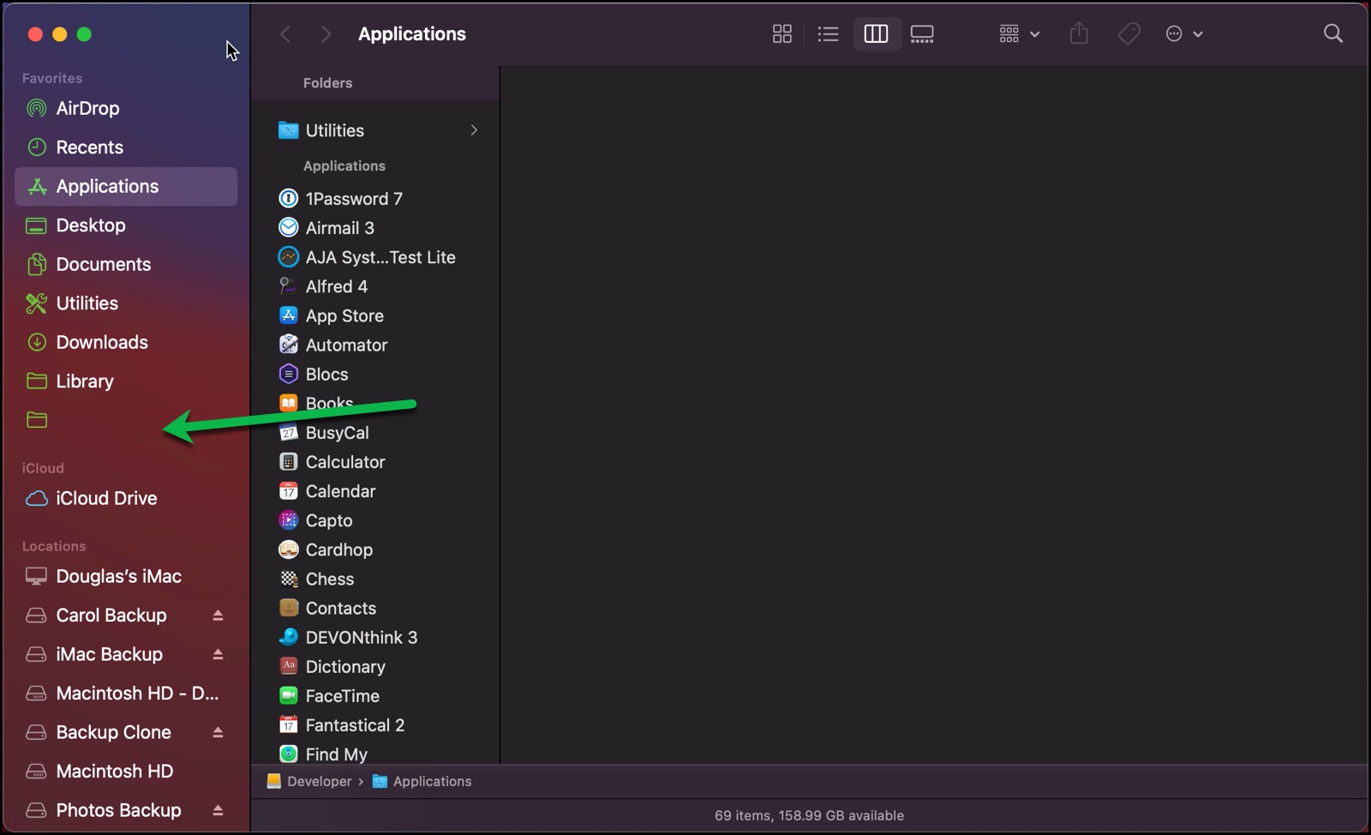Switch to gallery view in toolbar

922,33
